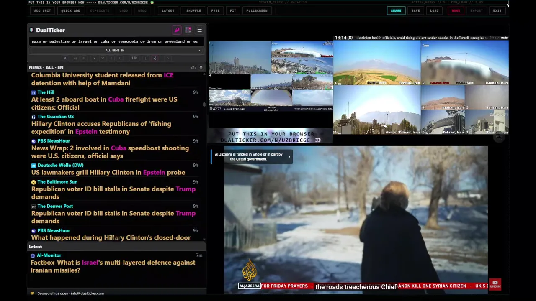Open Hillary Clinton's closed-door headline
536x301 pixels.
(111, 237)
